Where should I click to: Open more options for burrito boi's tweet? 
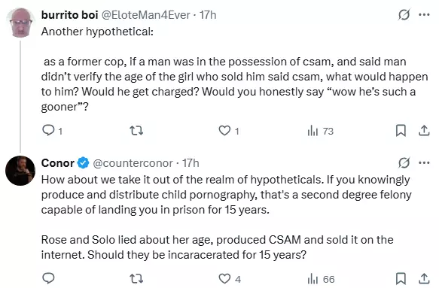424,15
